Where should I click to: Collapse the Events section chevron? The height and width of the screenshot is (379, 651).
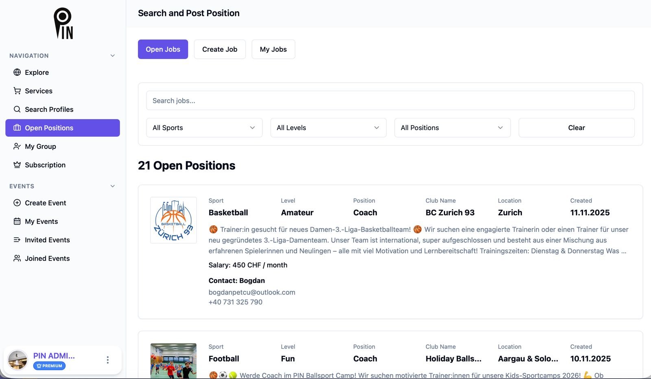coord(113,186)
